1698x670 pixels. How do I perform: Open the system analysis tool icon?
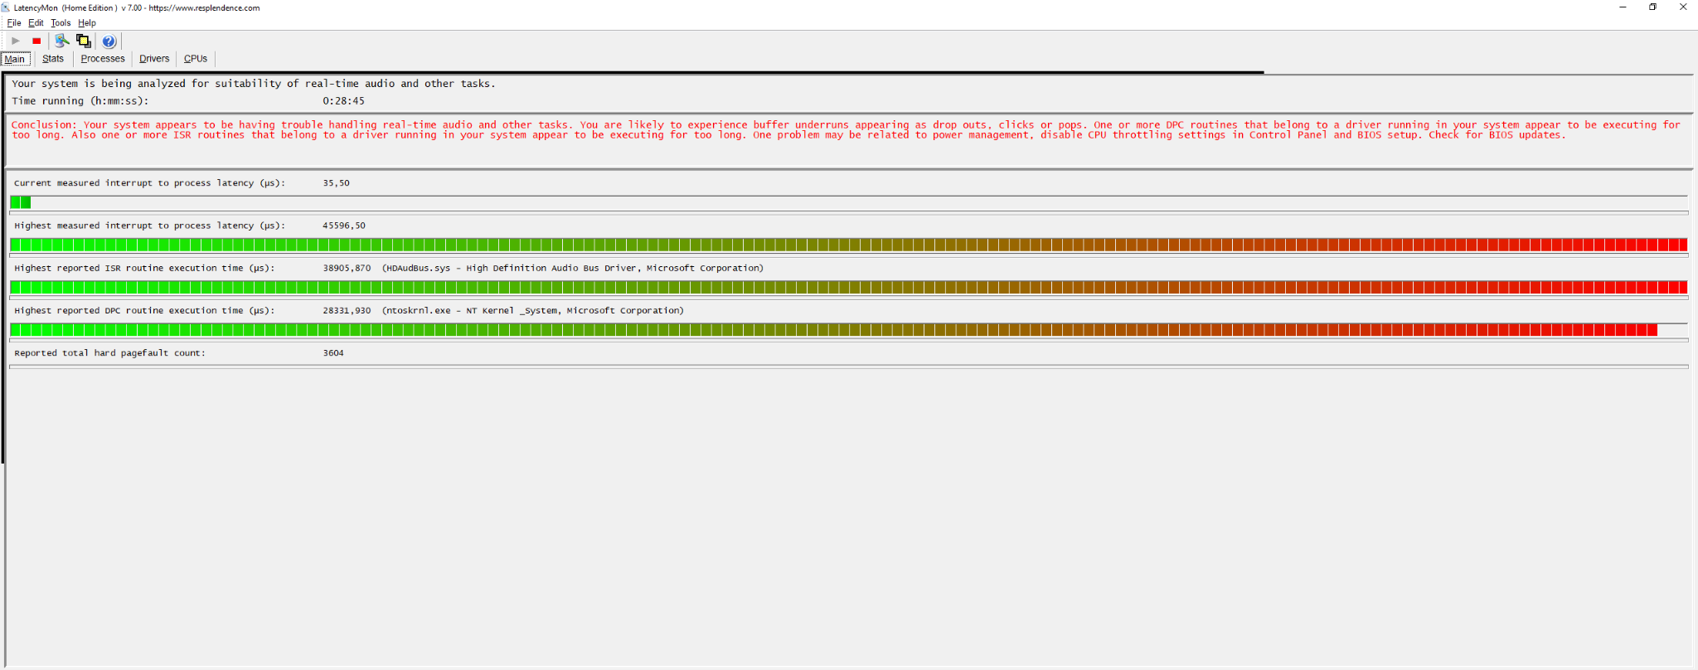point(62,41)
